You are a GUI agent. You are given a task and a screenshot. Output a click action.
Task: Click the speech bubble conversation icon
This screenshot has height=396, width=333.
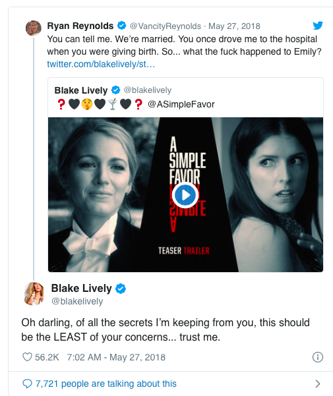click(x=27, y=384)
